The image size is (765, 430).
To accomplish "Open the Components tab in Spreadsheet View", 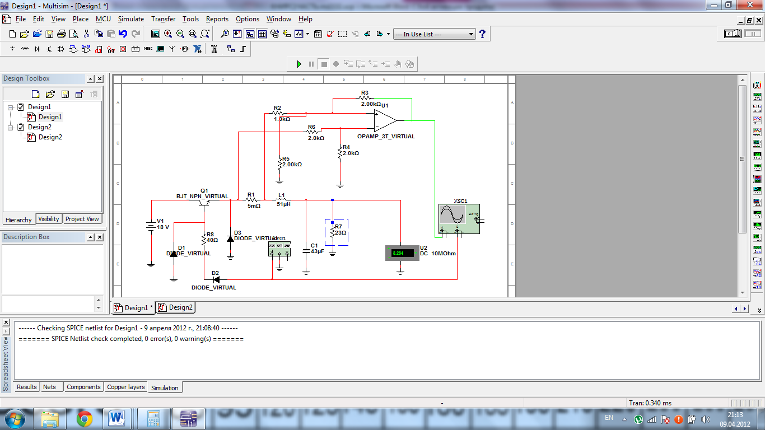I will click(83, 387).
